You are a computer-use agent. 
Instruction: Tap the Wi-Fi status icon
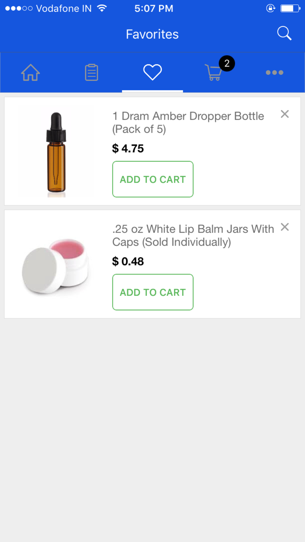click(102, 8)
